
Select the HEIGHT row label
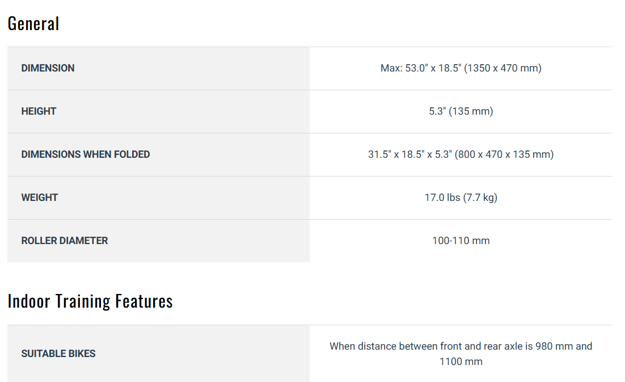(39, 111)
